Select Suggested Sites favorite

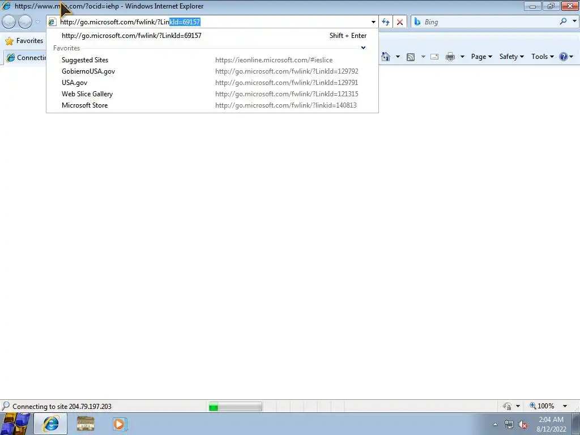click(212, 60)
